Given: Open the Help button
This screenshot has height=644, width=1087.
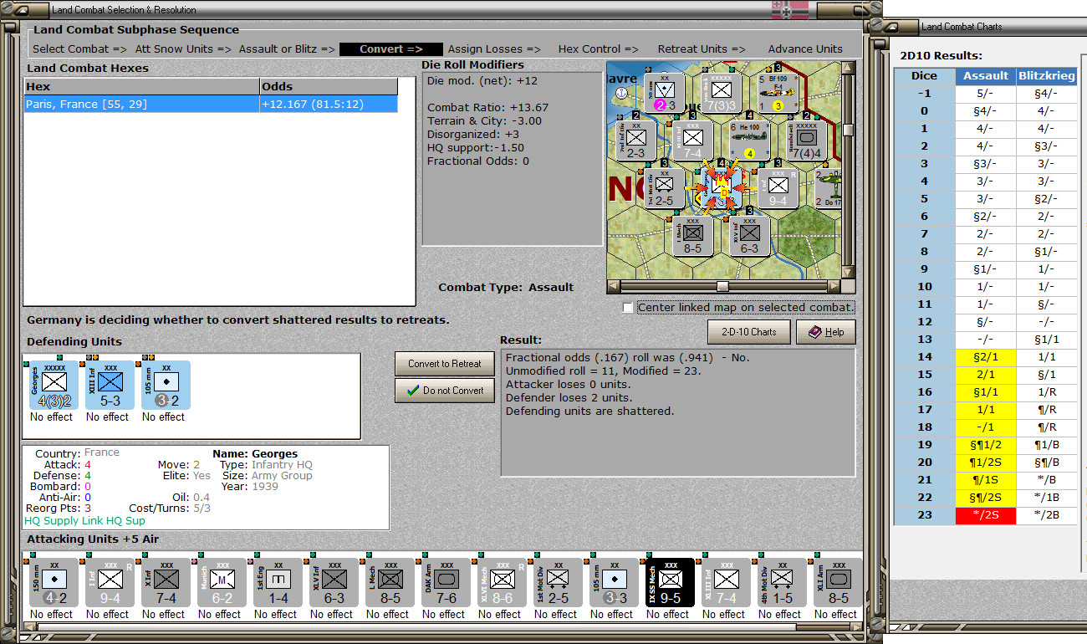Looking at the screenshot, I should coord(826,332).
